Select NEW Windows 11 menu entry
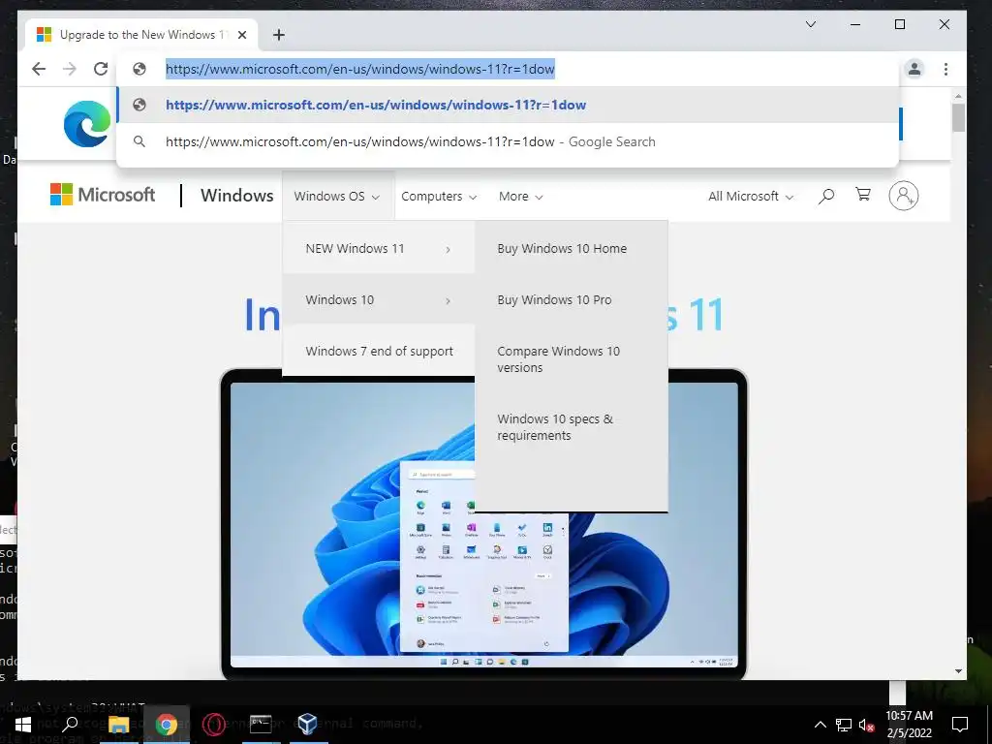Viewport: 992px width, 744px height. point(379,249)
